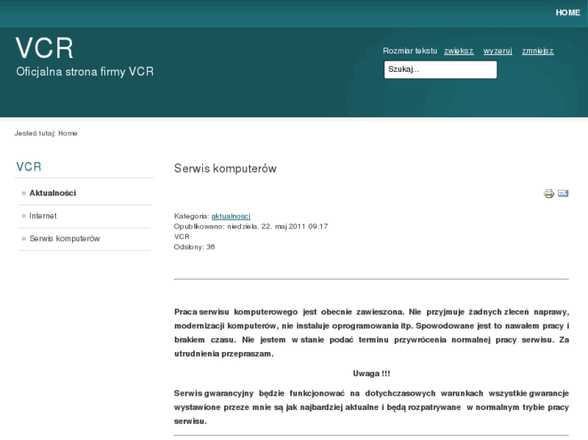The width and height of the screenshot is (588, 440).
Task: Click the VCR sidebar module heading
Action: [28, 166]
